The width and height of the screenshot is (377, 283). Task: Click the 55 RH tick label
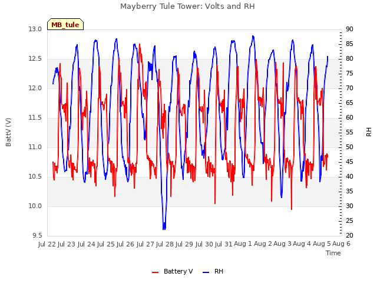(349, 132)
